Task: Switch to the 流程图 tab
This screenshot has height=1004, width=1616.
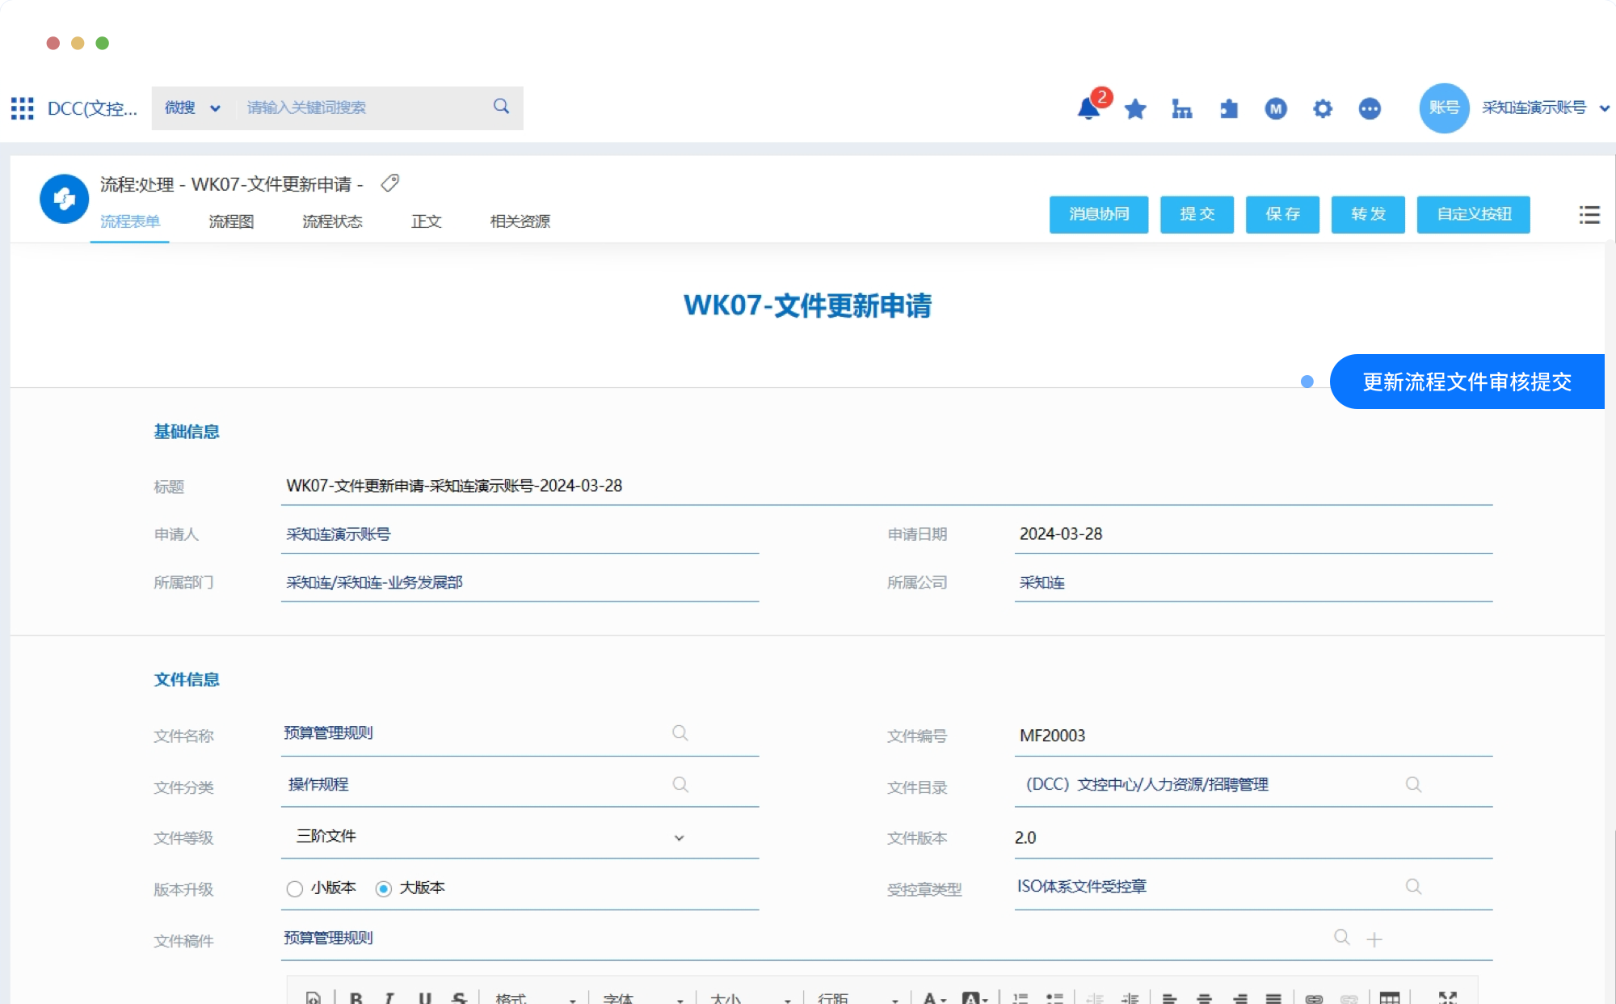Action: tap(231, 221)
